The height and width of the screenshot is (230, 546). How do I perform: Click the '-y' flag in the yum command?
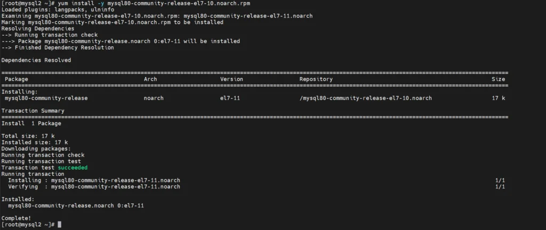[x=101, y=4]
